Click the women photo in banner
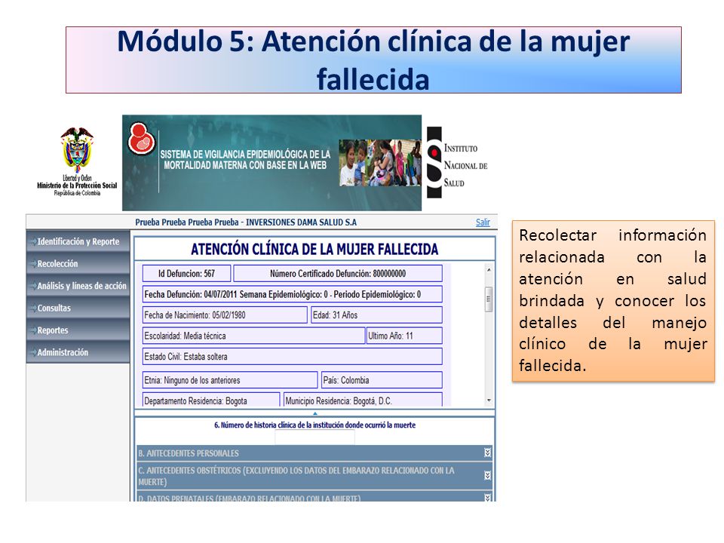The width and height of the screenshot is (724, 543). [380, 163]
